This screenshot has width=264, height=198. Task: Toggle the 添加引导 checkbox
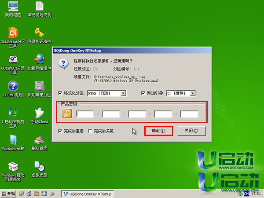(x=143, y=93)
